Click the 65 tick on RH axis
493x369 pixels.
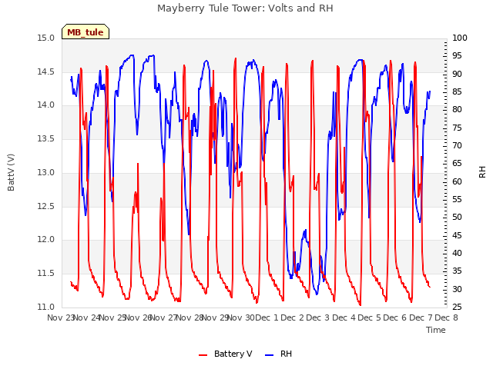pyautogui.click(x=457, y=164)
